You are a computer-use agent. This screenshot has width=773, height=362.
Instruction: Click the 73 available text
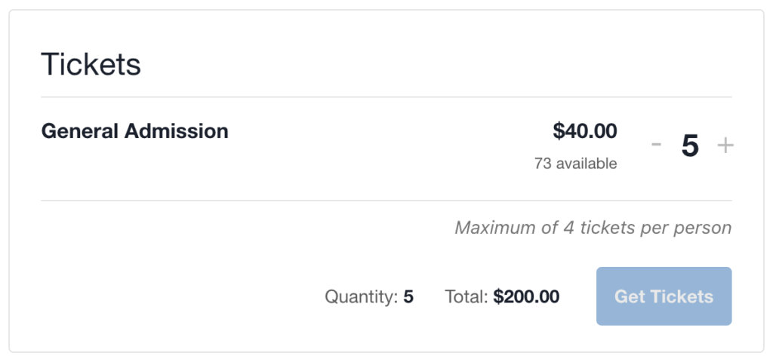(575, 164)
